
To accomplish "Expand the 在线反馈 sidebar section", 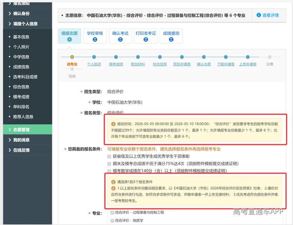I will point(27,150).
